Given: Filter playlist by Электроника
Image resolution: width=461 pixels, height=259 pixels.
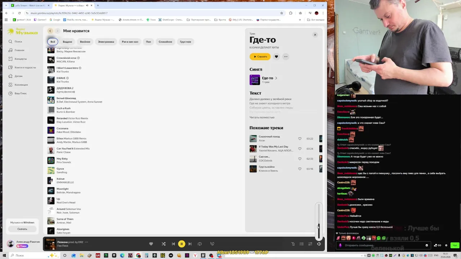Looking at the screenshot, I should (x=106, y=42).
